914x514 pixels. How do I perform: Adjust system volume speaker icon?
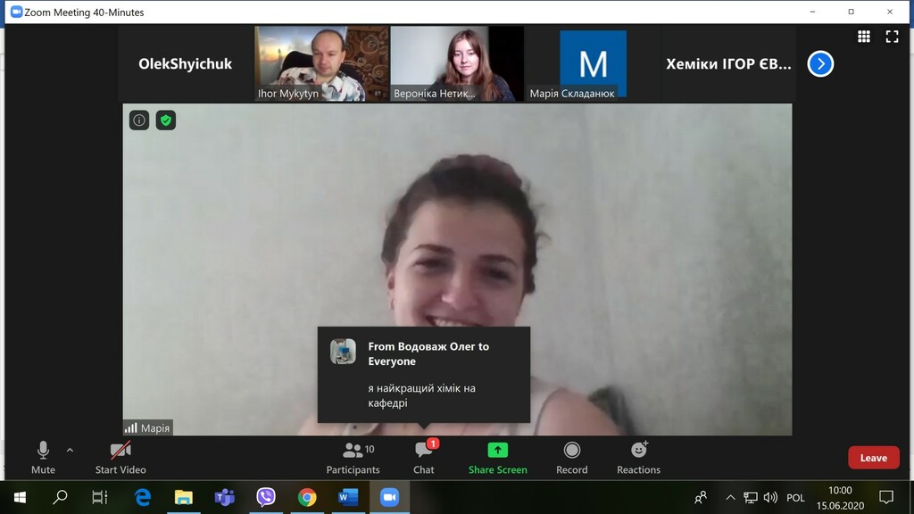pos(770,498)
